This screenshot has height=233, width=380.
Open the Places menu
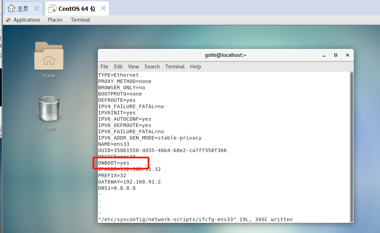click(x=55, y=20)
